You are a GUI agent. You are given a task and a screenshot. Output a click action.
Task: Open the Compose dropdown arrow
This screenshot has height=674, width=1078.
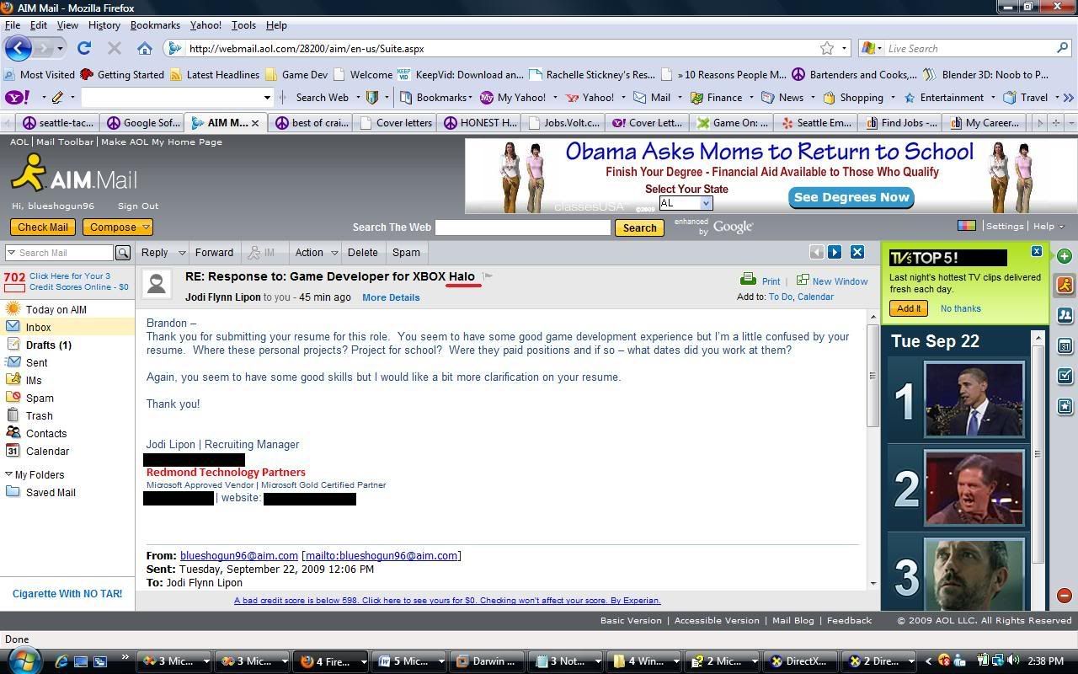pyautogui.click(x=145, y=227)
